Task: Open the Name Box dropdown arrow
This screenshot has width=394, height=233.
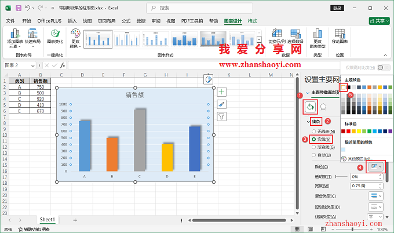Action: [32, 65]
